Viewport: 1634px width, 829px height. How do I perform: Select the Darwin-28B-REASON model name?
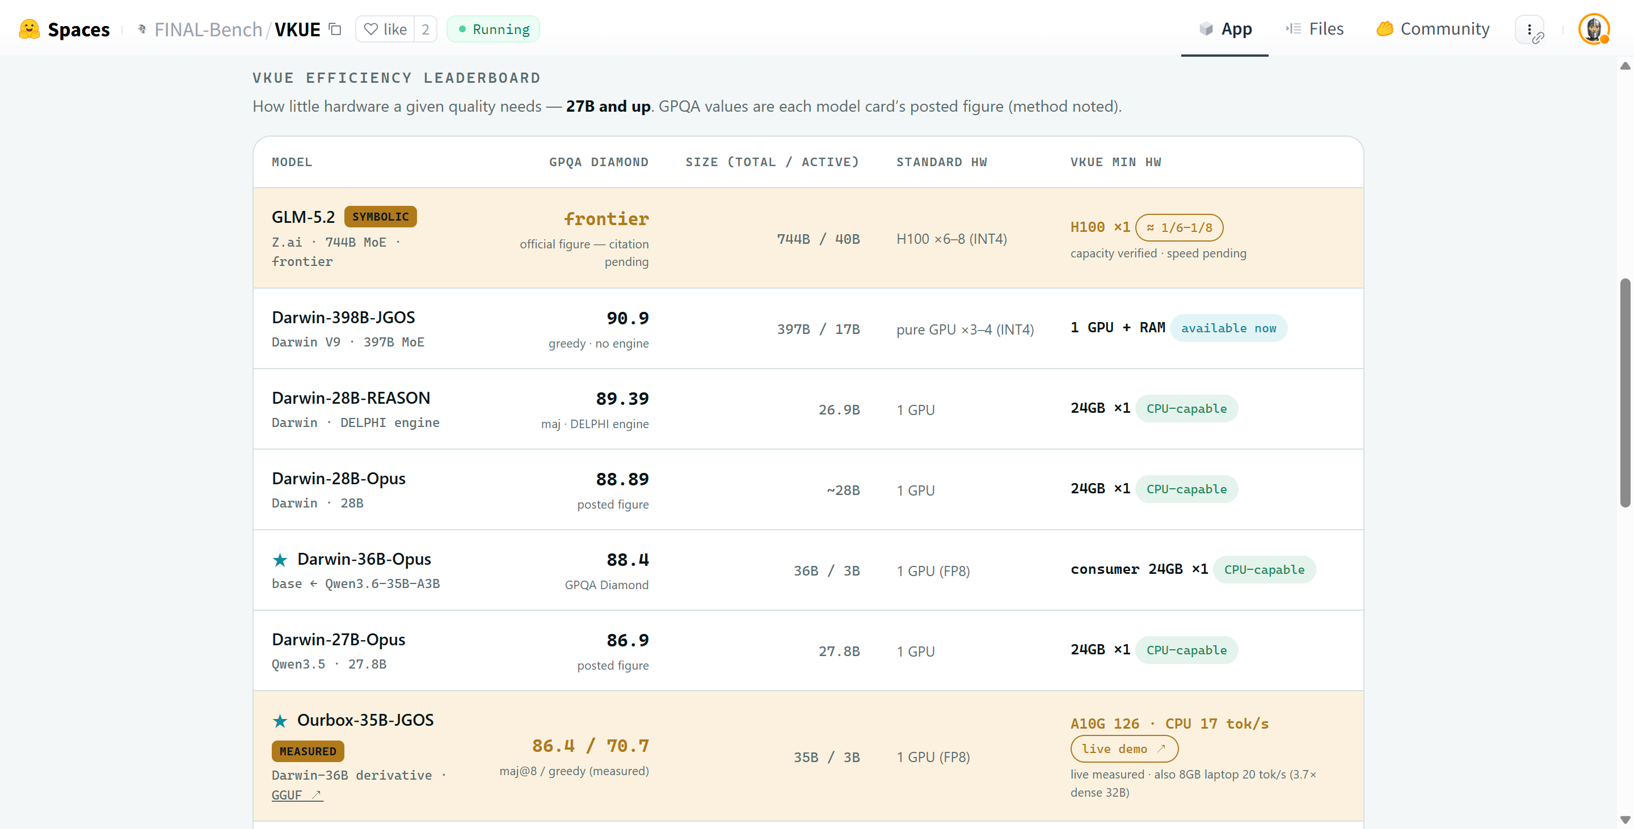click(x=351, y=397)
